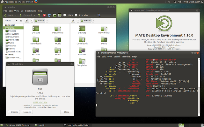This screenshot has height=127, width=204.
Task: Open the Go menu in Caja
Action: pyautogui.click(x=22, y=11)
